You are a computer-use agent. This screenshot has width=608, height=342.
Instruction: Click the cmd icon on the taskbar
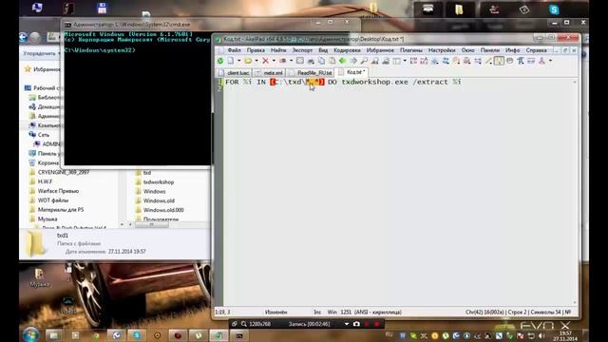(x=239, y=335)
